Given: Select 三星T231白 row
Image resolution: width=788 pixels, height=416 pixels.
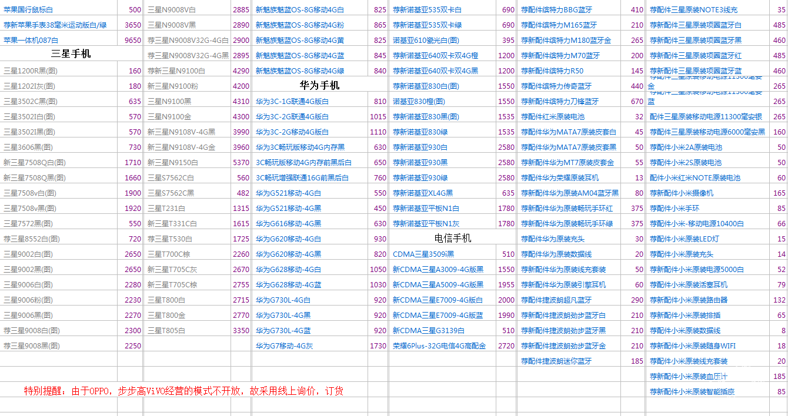Looking at the screenshot, I should (x=165, y=208).
